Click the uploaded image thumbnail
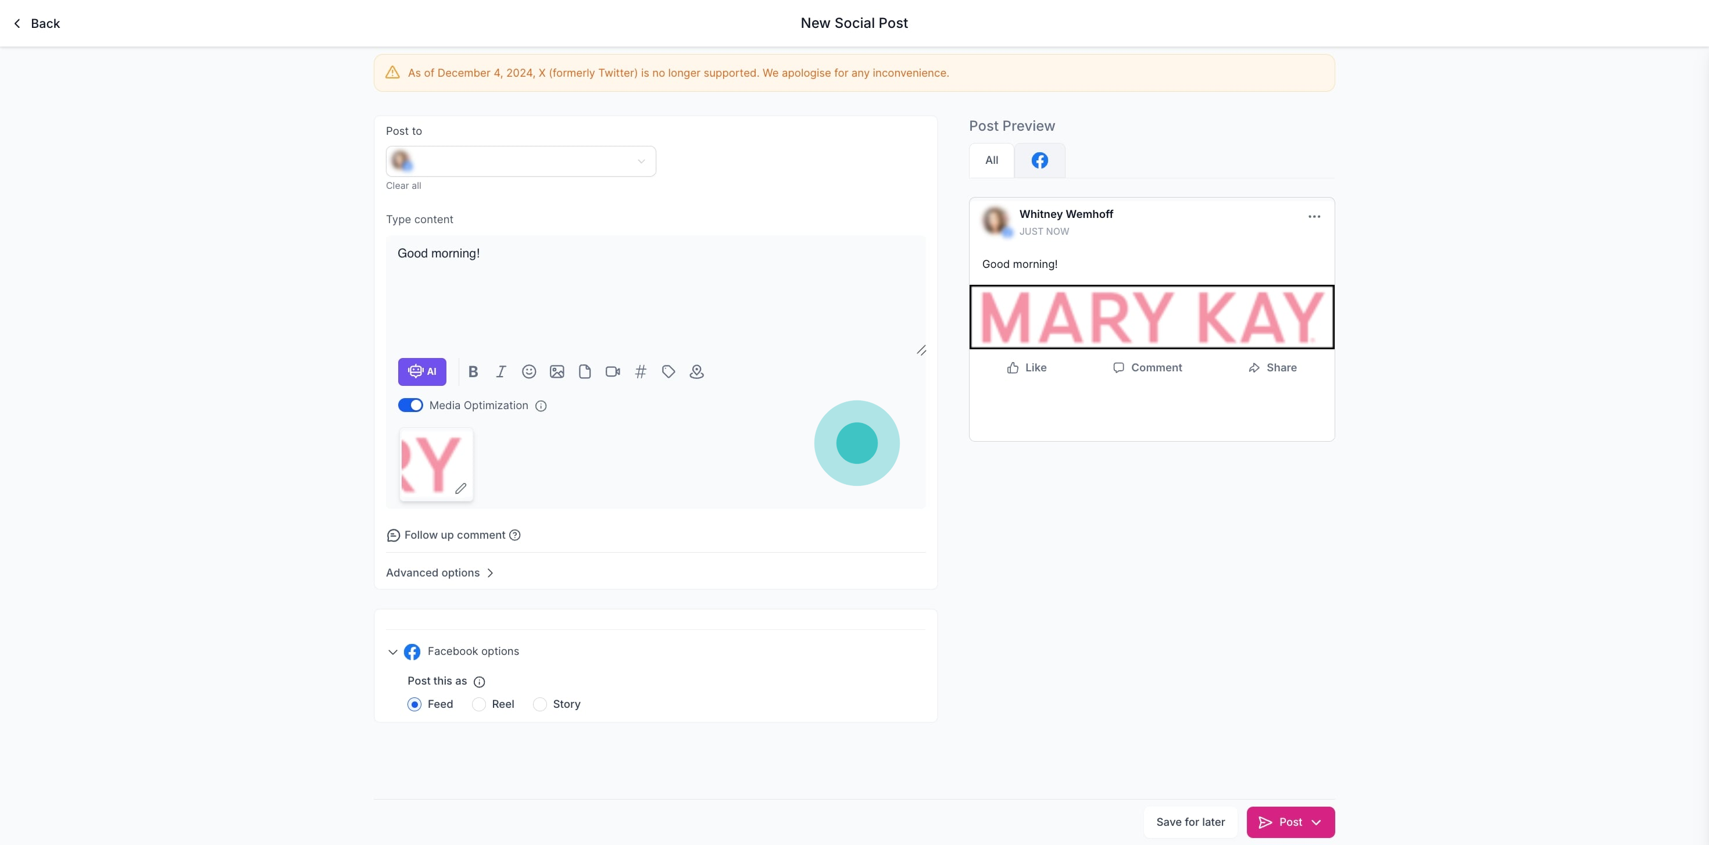 (x=431, y=463)
